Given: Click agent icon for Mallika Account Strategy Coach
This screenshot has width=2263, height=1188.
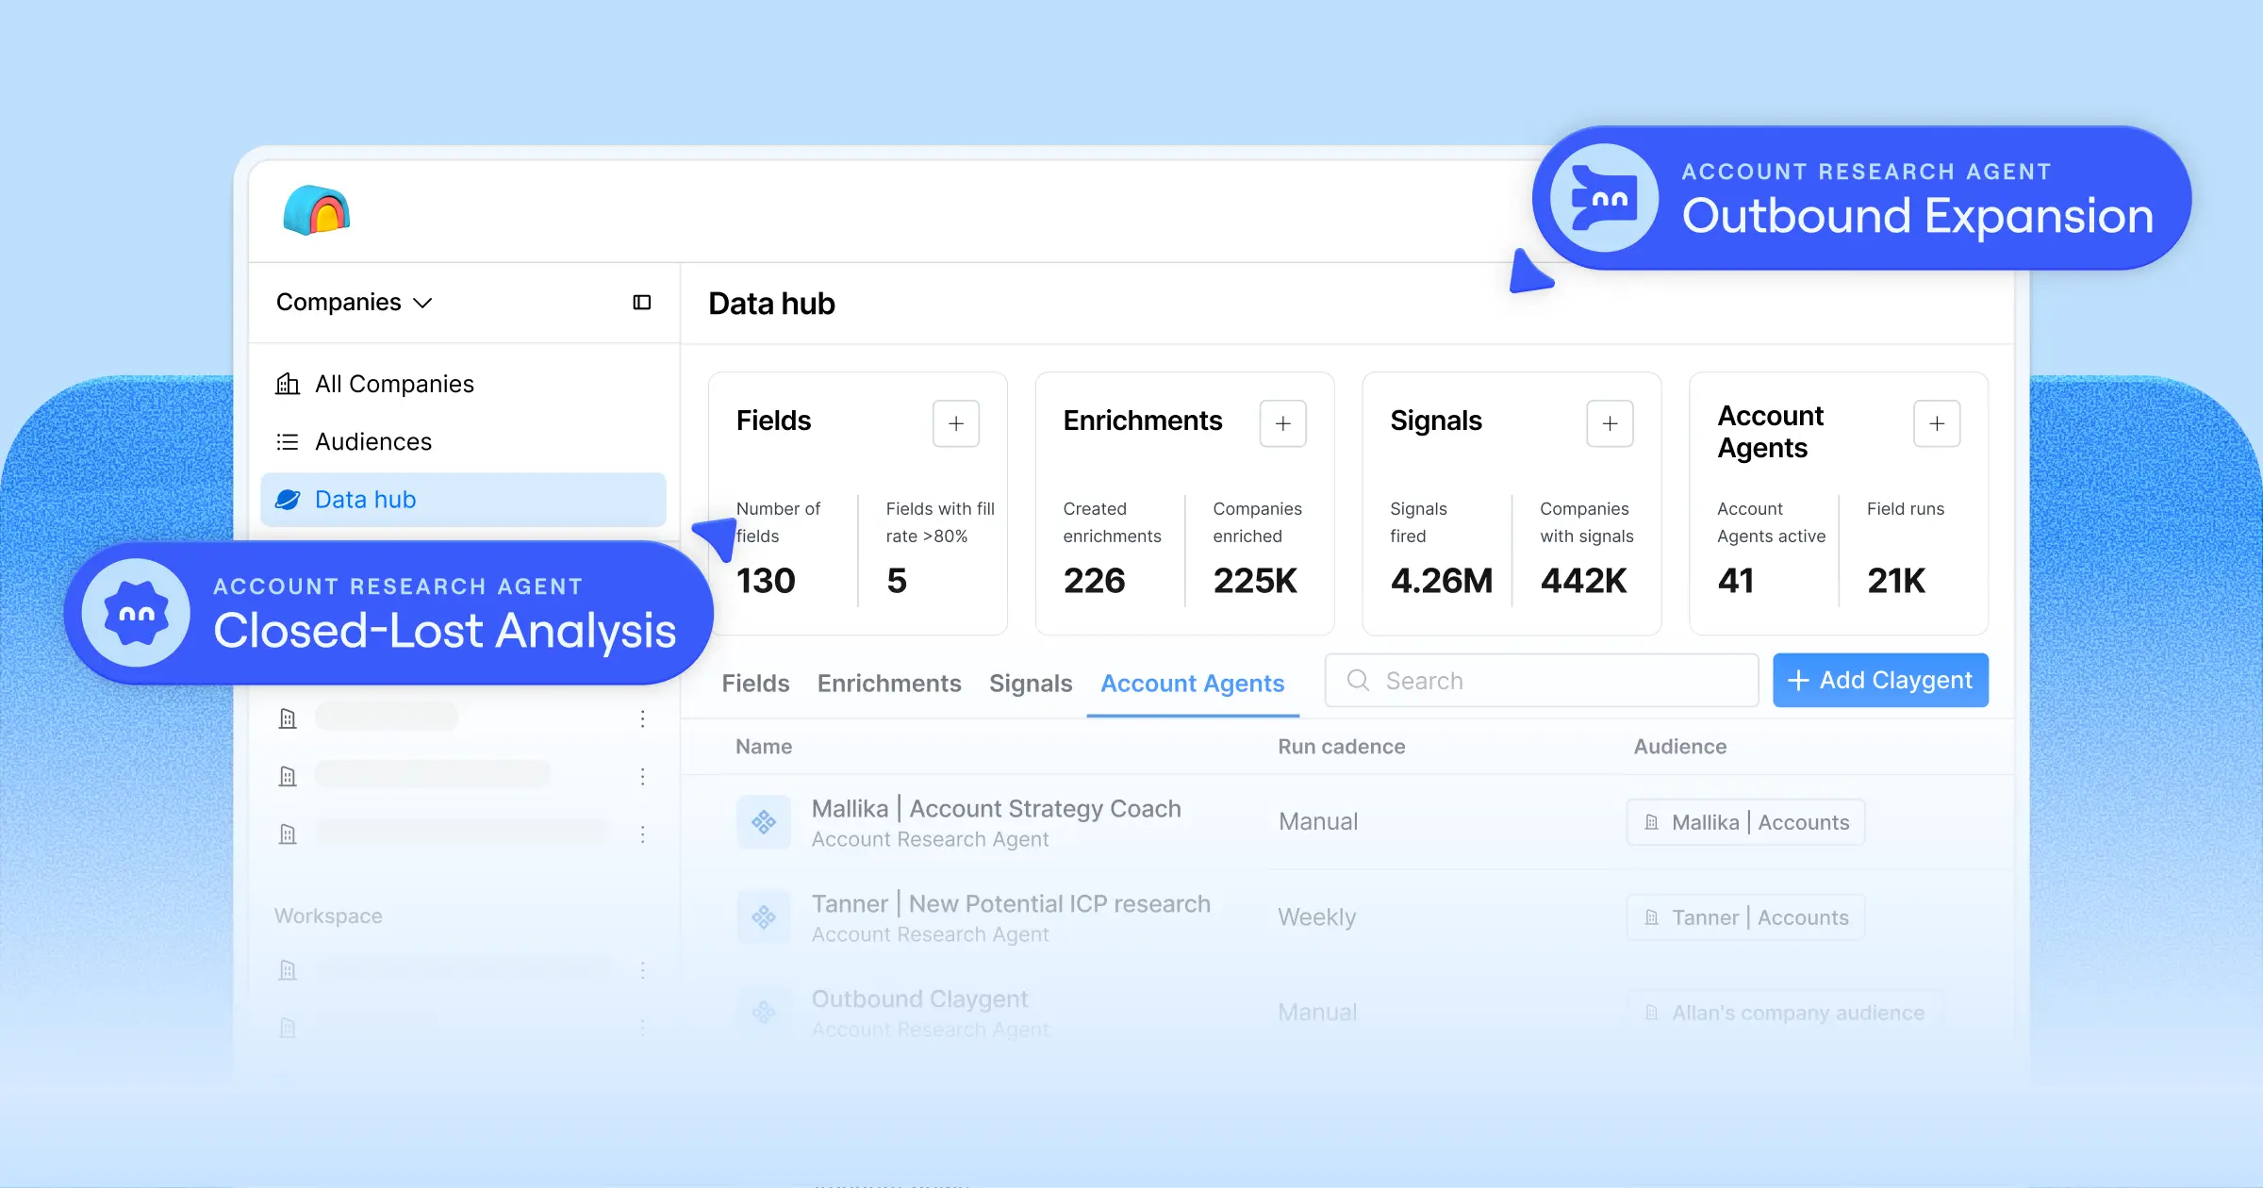Looking at the screenshot, I should coord(764,822).
